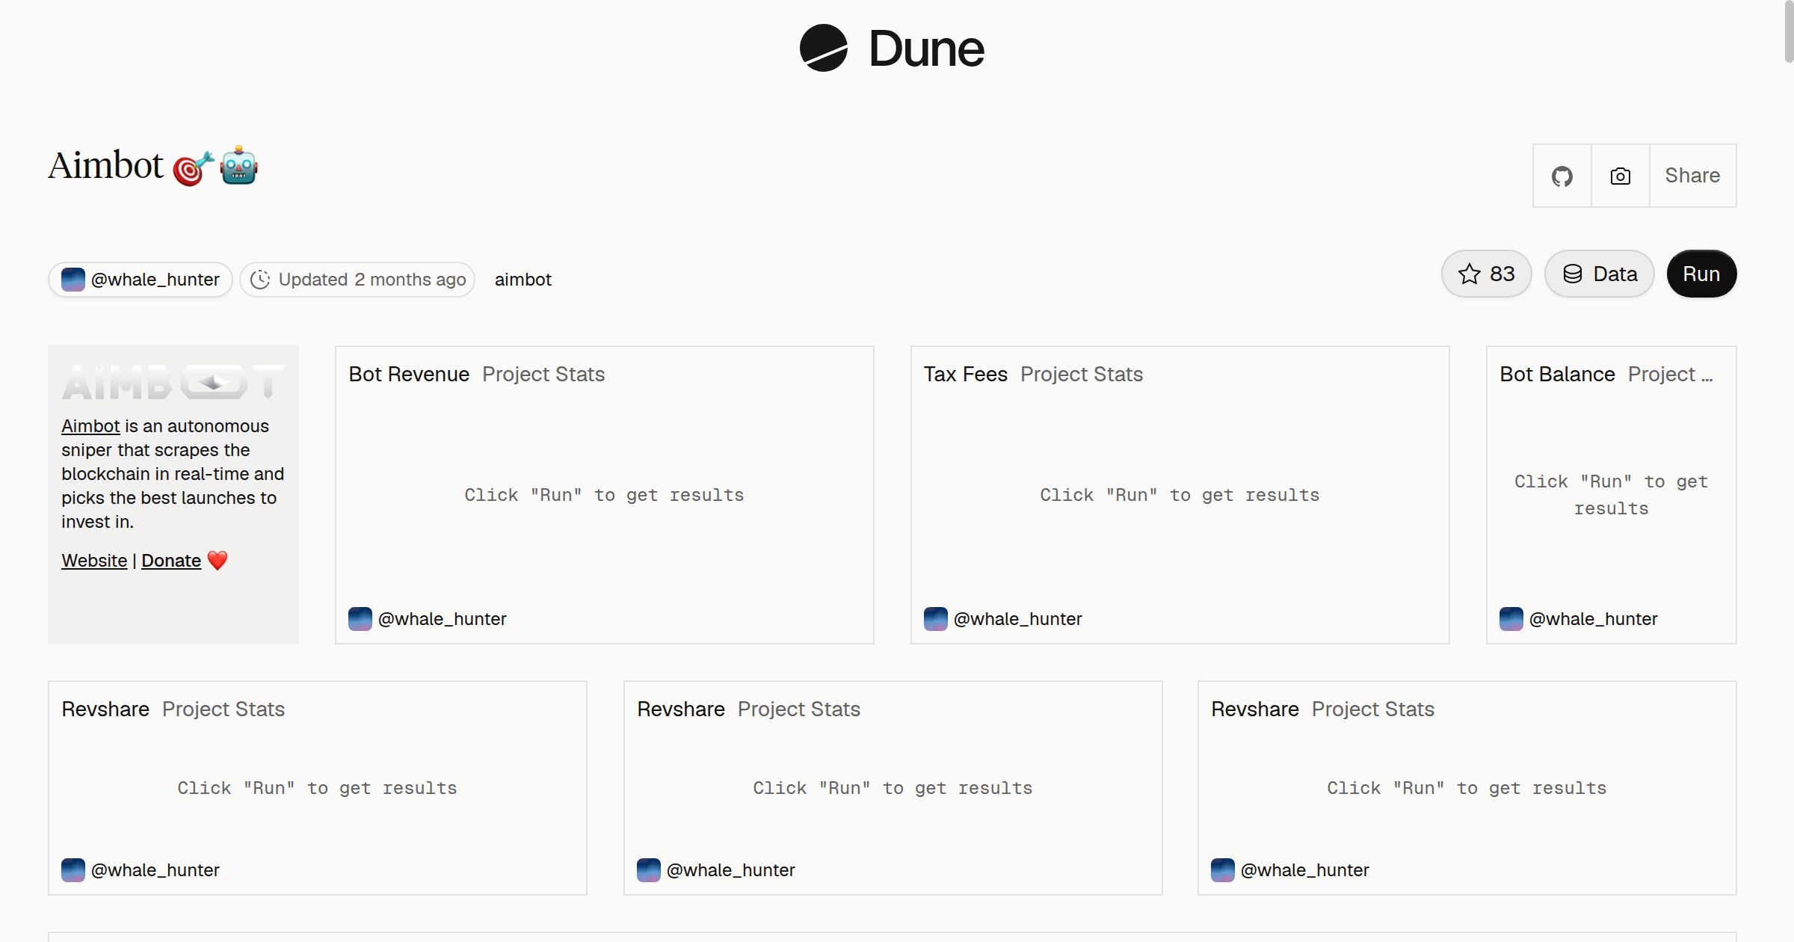Open the GitHub icon button
1794x942 pixels.
pyautogui.click(x=1562, y=176)
